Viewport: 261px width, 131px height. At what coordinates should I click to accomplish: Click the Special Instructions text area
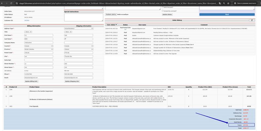coord(84,17)
